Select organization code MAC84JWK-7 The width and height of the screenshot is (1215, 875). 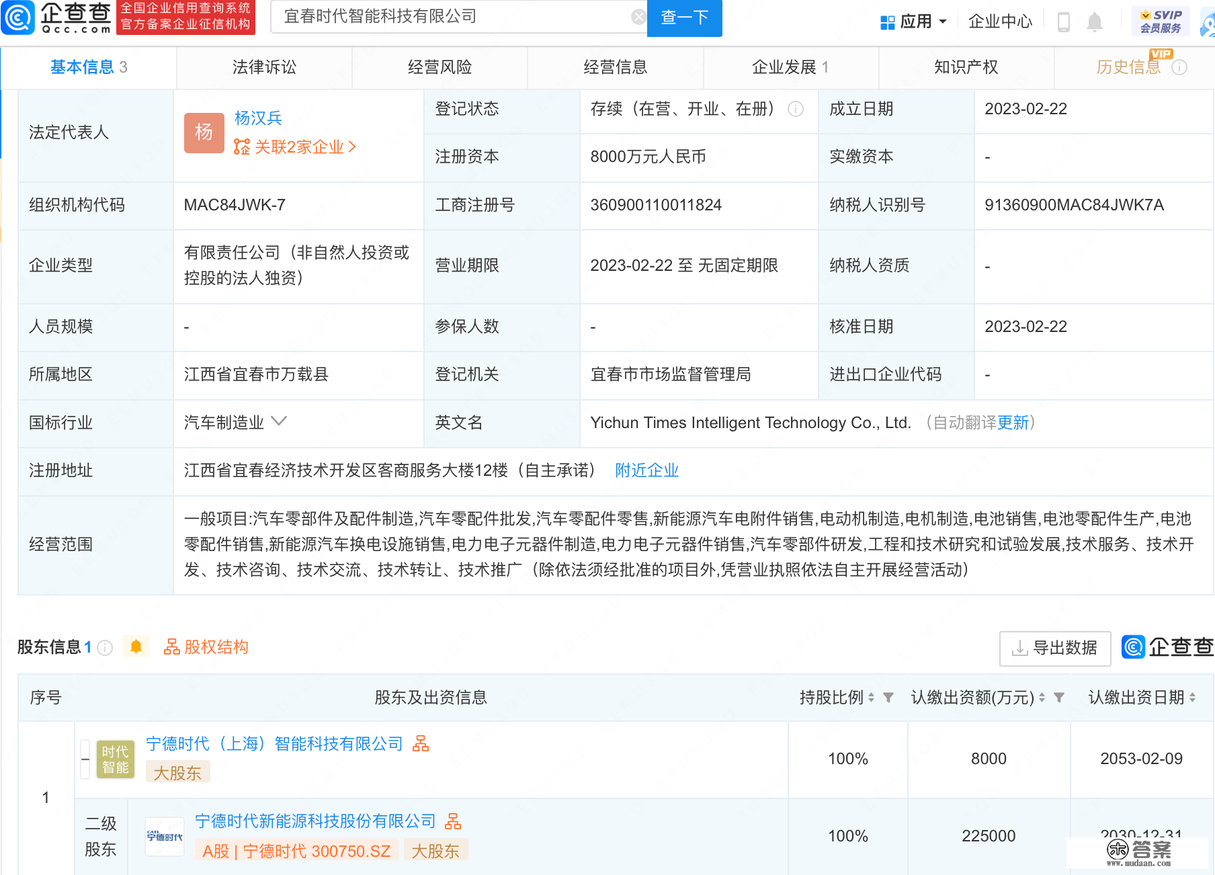tap(235, 205)
